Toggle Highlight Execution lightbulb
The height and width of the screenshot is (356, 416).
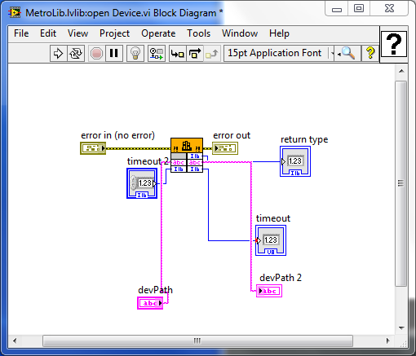pos(135,53)
